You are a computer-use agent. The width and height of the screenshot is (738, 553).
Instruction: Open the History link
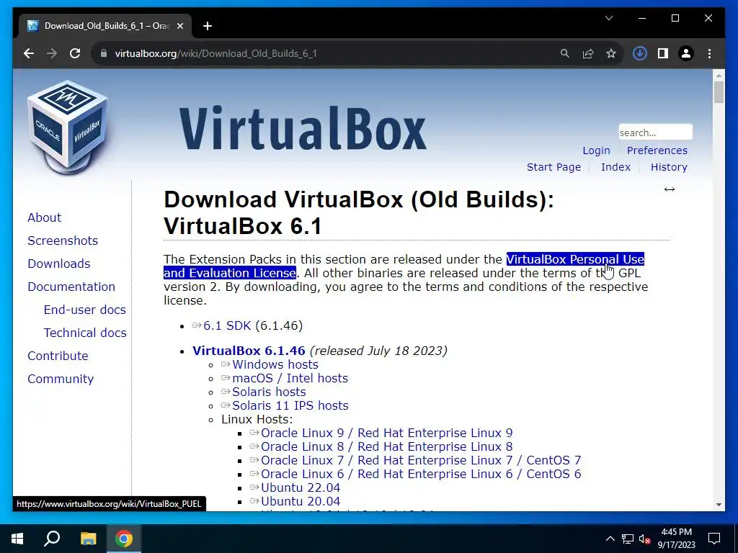(x=669, y=167)
